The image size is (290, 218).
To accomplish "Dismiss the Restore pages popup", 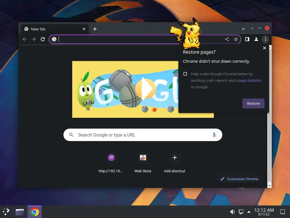I will (x=265, y=48).
